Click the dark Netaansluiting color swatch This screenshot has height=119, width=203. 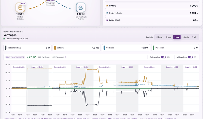click(6, 48)
